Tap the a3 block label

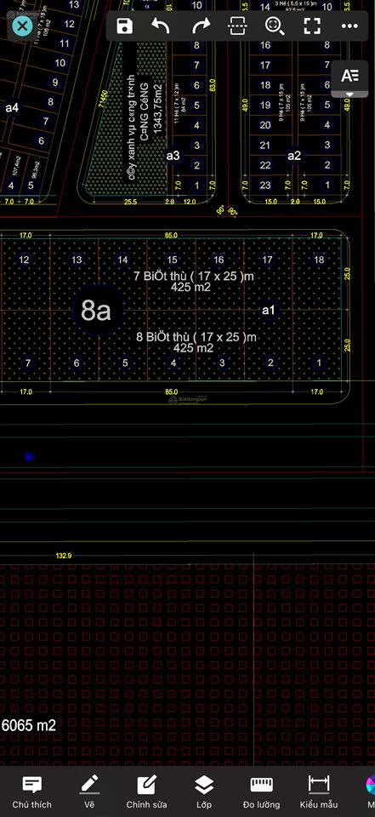(173, 155)
